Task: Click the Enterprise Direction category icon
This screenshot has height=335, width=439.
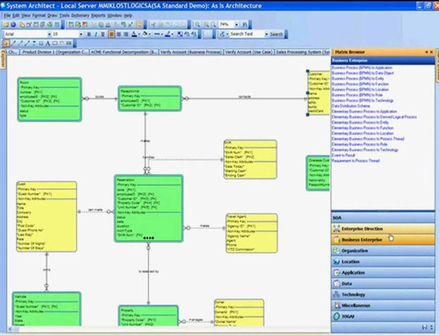Action: coord(336,229)
